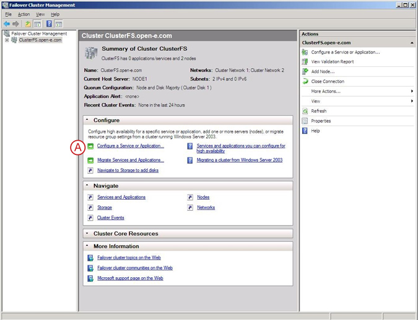The image size is (418, 320).
Task: Click the Up one level folder icon
Action: 28,24
